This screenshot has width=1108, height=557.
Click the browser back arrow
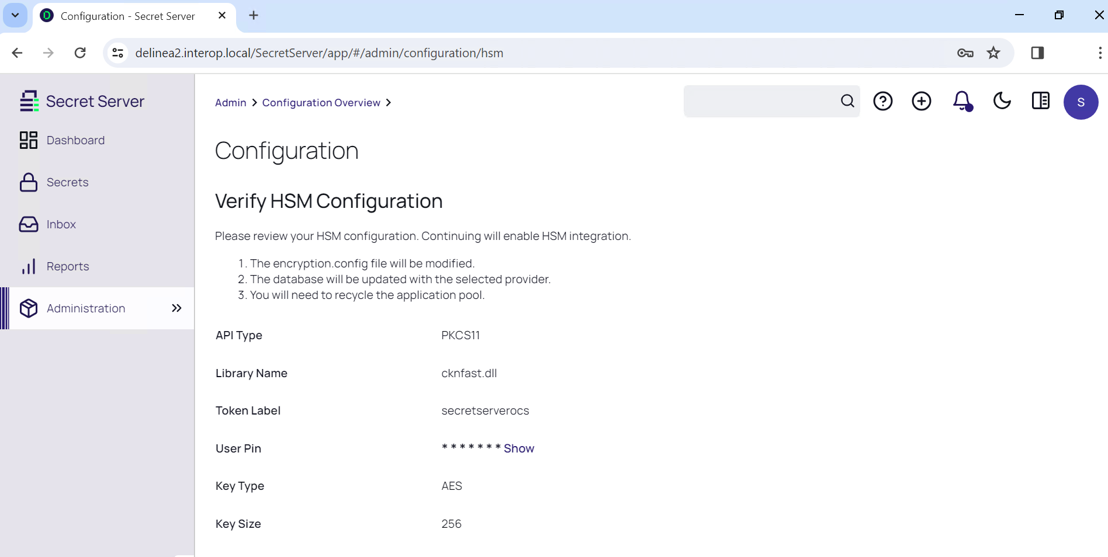pyautogui.click(x=17, y=53)
